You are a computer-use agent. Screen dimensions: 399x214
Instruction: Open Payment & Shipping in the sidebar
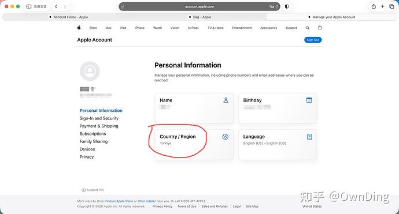[99, 126]
